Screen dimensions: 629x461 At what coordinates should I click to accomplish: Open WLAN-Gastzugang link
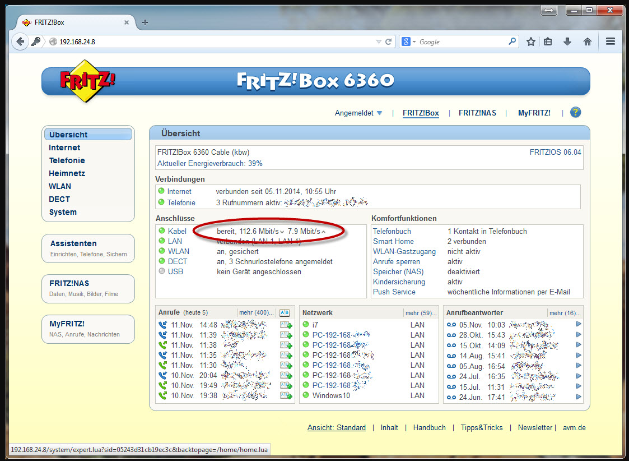pos(404,251)
